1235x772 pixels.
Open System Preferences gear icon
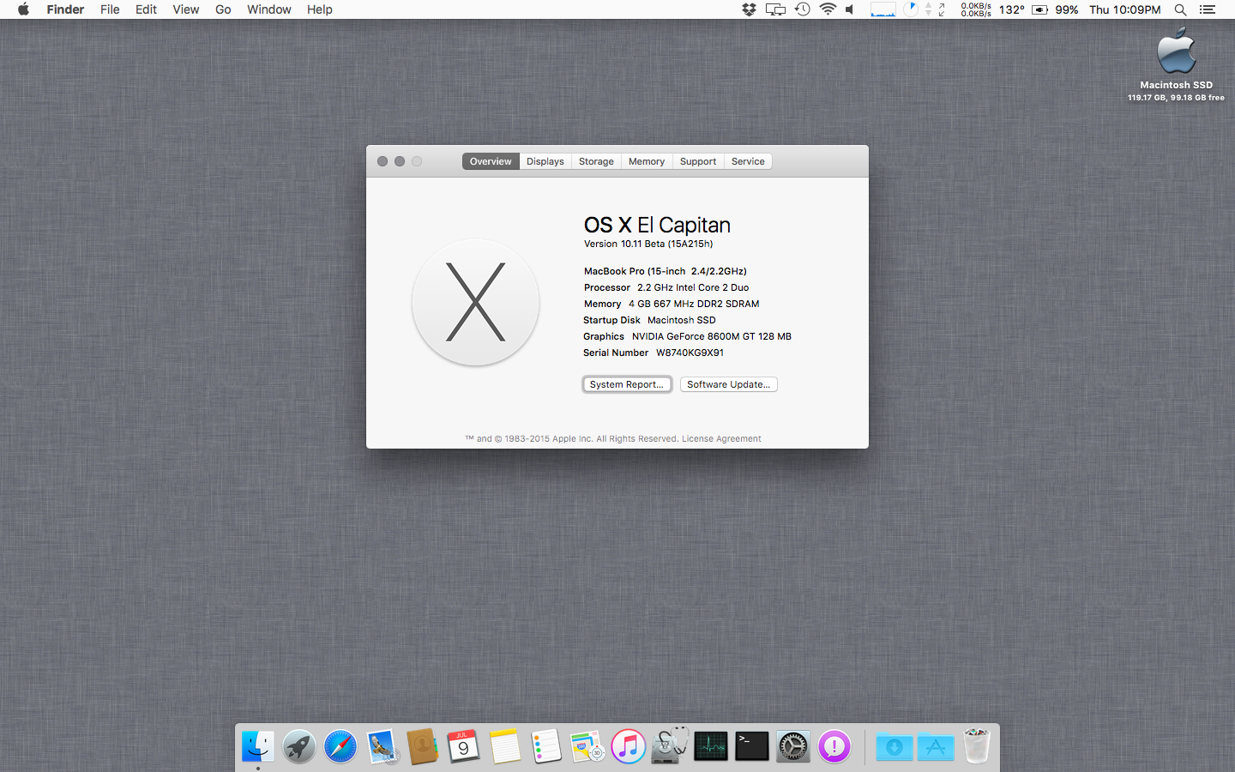[792, 746]
